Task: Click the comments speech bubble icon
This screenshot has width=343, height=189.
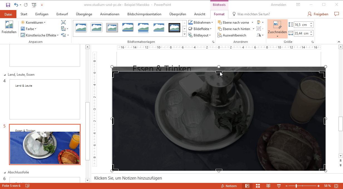Action: point(337,14)
